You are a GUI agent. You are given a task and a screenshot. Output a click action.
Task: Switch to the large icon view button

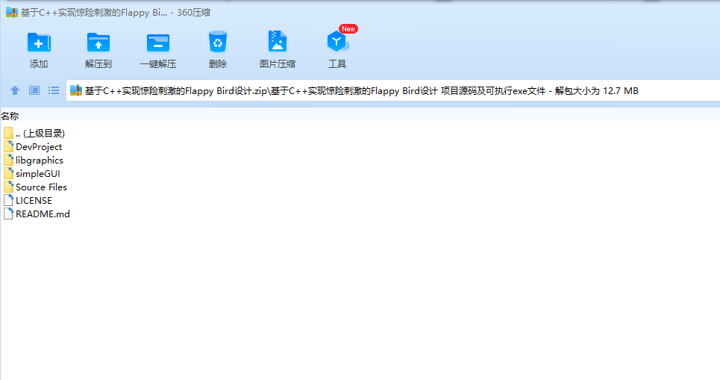[x=34, y=90]
